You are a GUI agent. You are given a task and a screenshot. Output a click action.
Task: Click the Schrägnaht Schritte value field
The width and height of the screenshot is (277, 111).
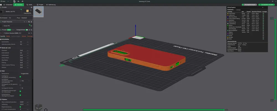pyautogui.click(x=25, y=88)
